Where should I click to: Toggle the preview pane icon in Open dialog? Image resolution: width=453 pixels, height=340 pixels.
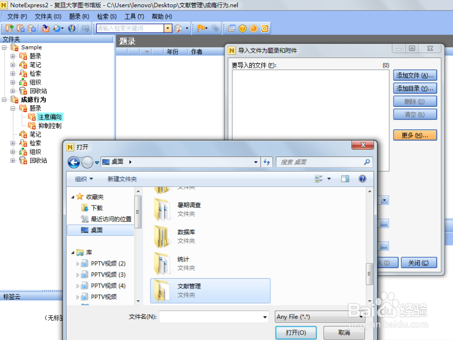point(345,178)
